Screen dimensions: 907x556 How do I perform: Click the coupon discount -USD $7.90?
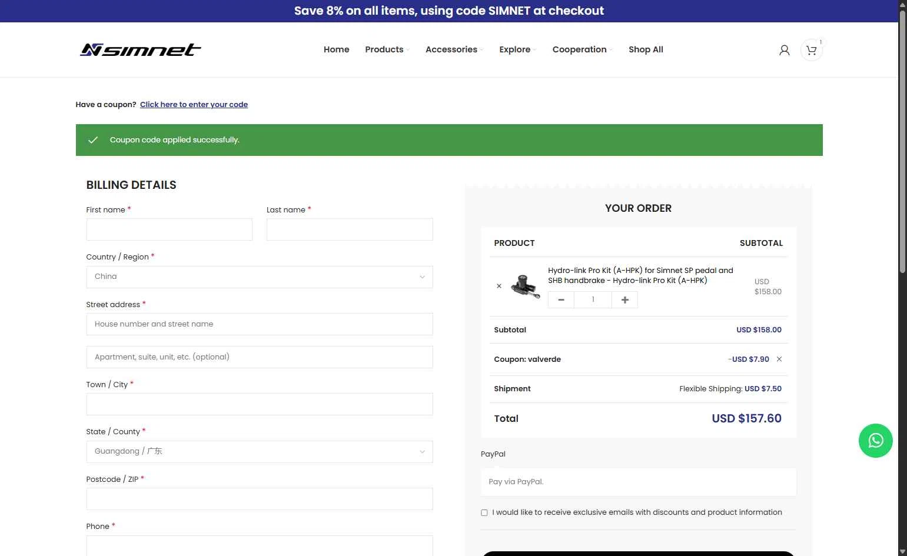point(749,359)
